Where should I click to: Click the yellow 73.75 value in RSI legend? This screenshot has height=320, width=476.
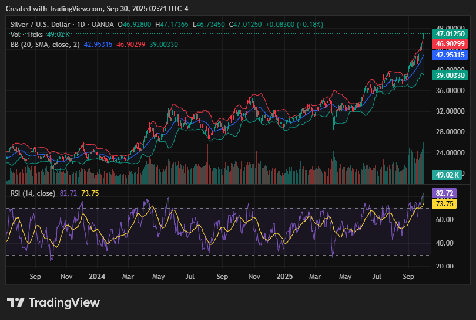coord(90,193)
